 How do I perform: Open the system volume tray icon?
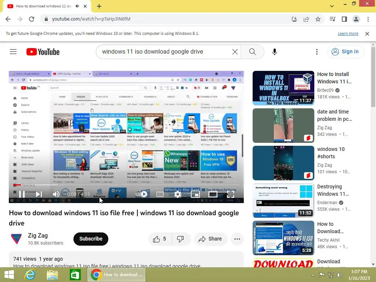coord(339,275)
